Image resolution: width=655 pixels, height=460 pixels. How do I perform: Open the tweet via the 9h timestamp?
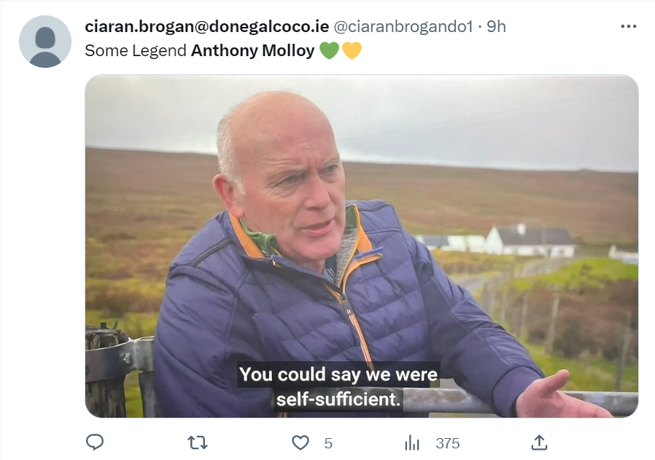point(496,26)
